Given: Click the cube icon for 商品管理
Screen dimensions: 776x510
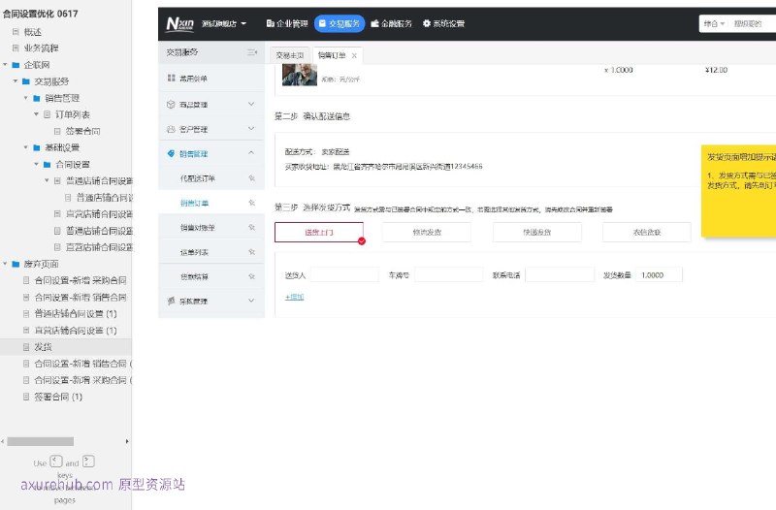Looking at the screenshot, I should pos(172,104).
